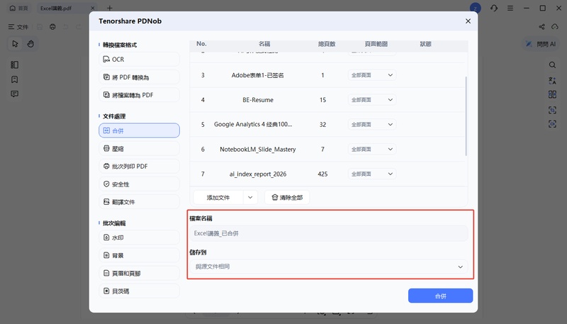This screenshot has width=567, height=324.
Task: Open the 安全性 security option
Action: [139, 184]
